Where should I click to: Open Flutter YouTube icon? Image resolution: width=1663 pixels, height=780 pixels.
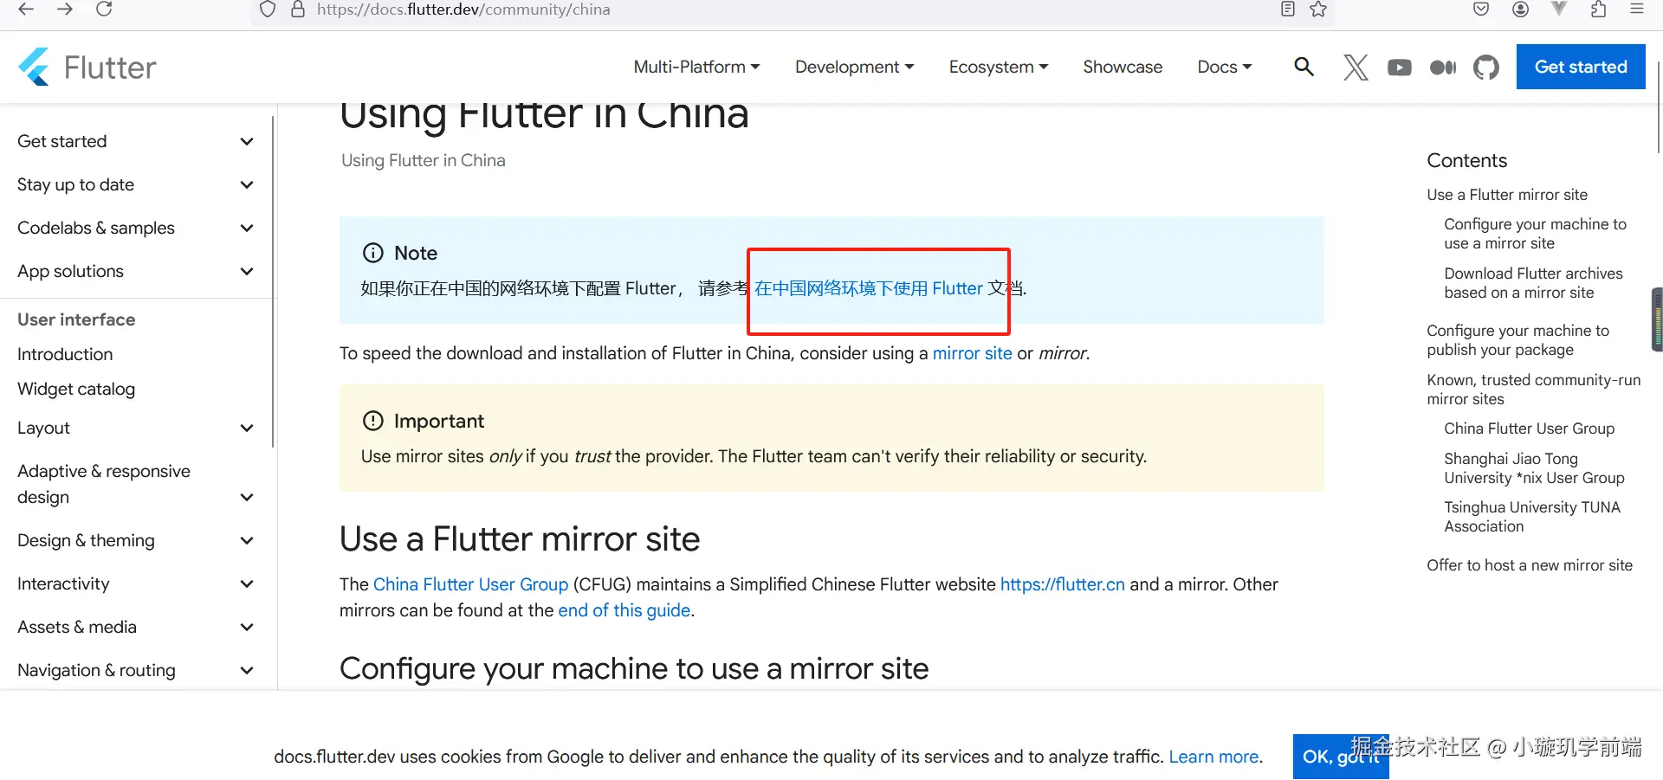(1399, 67)
